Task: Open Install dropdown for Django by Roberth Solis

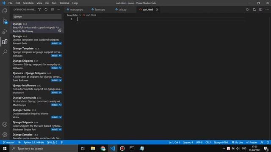Action: [60, 43]
